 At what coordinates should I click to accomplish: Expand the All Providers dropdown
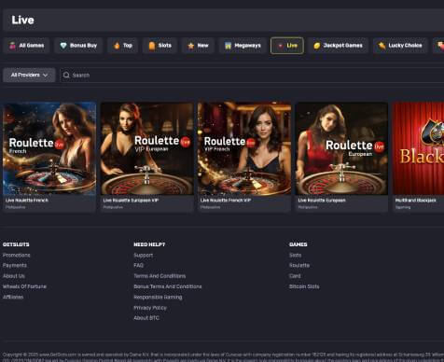29,75
